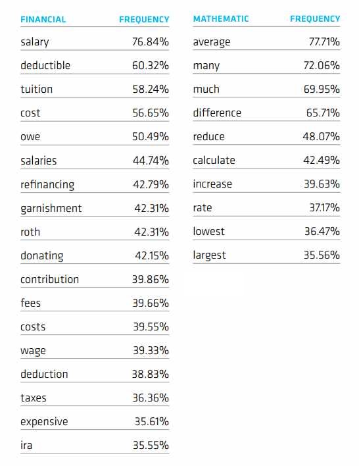Select the word 'contribution'
This screenshot has width=359, height=466.
49,279
